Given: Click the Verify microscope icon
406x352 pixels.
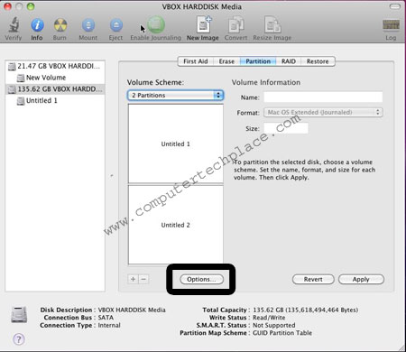Looking at the screenshot, I should [14, 24].
